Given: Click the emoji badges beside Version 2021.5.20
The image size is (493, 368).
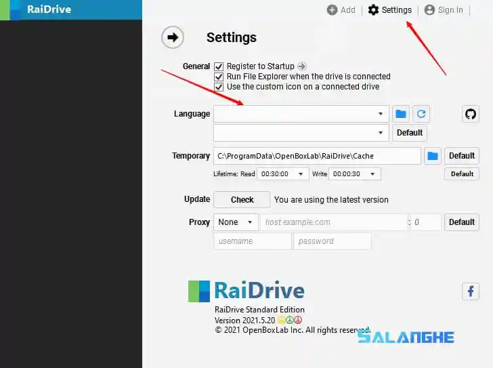Looking at the screenshot, I should (x=290, y=320).
